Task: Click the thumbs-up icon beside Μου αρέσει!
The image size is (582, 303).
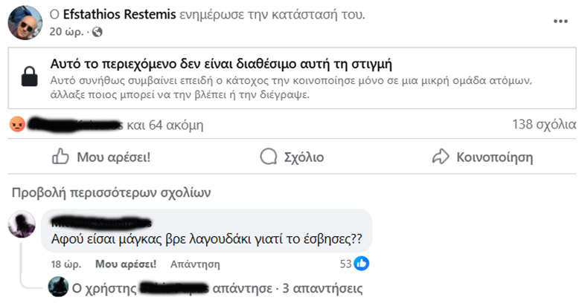Action: click(x=60, y=157)
